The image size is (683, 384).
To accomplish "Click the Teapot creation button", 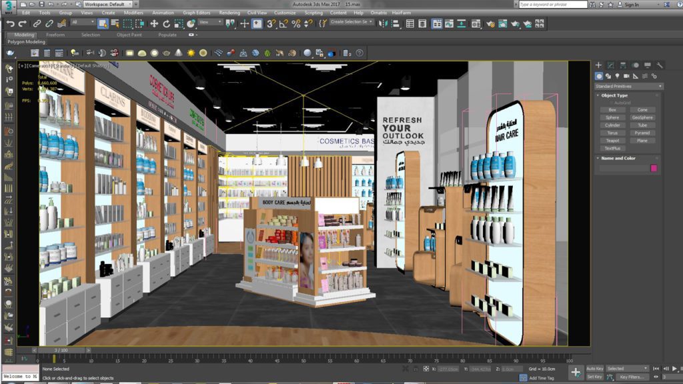I will 612,139.
